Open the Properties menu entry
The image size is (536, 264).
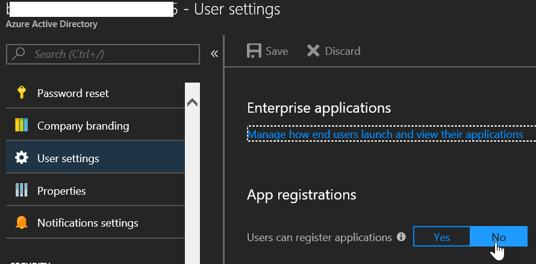tap(61, 191)
